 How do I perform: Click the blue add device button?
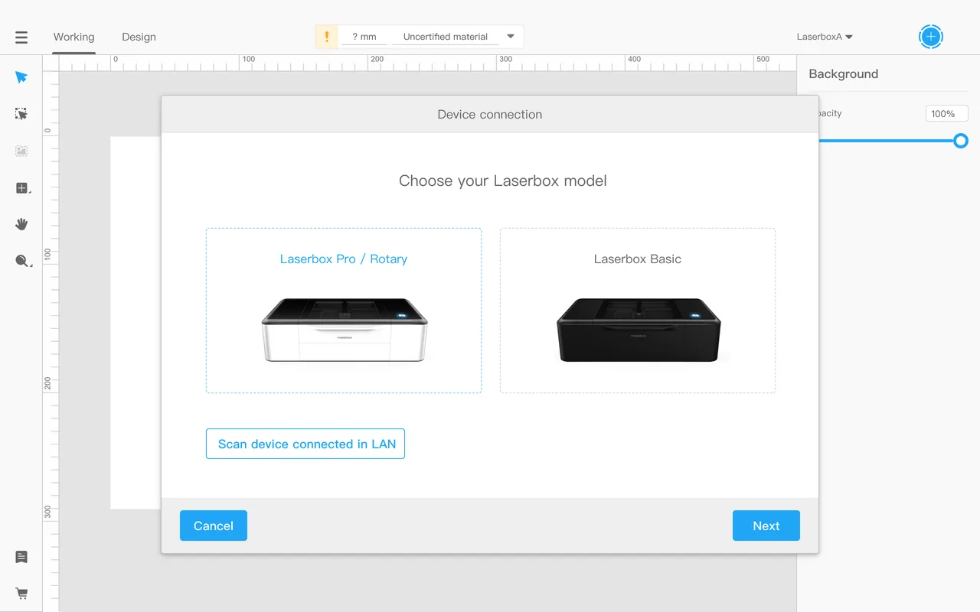pos(931,36)
